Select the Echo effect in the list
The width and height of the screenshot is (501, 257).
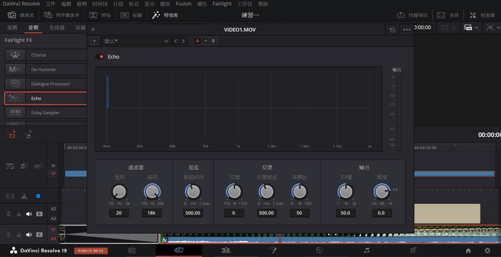(46, 98)
